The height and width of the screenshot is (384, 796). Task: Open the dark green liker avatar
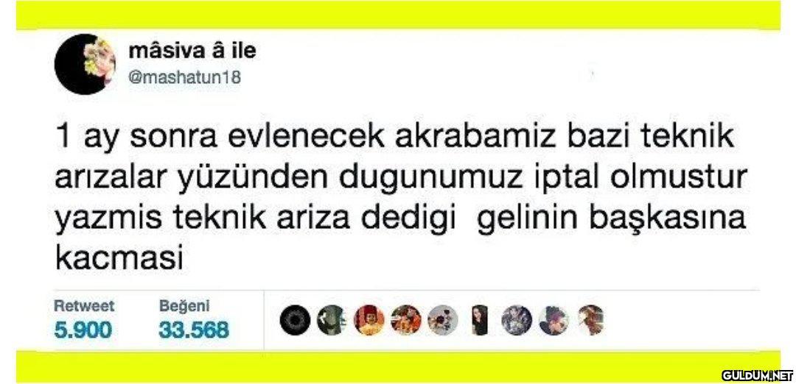click(332, 320)
